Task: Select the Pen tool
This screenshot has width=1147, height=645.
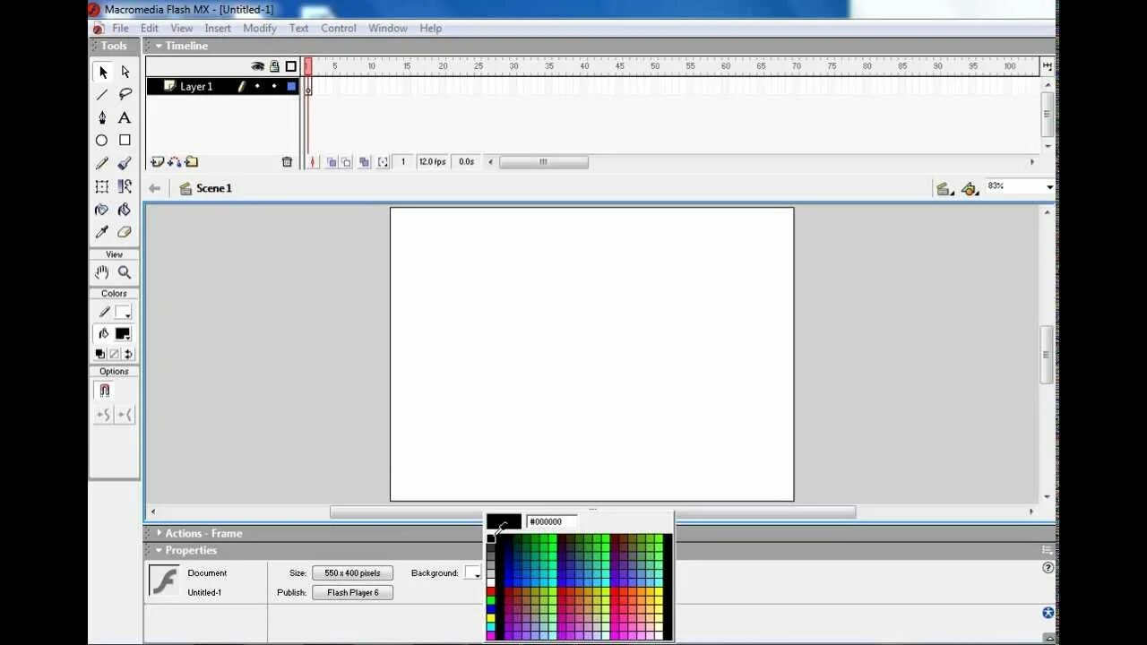Action: [x=101, y=117]
